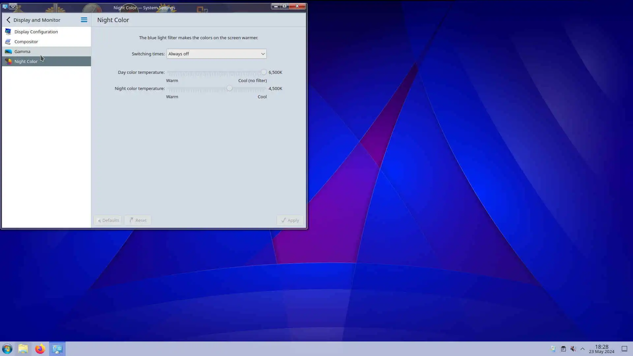Click the Day color temperature slider handle

263,72
